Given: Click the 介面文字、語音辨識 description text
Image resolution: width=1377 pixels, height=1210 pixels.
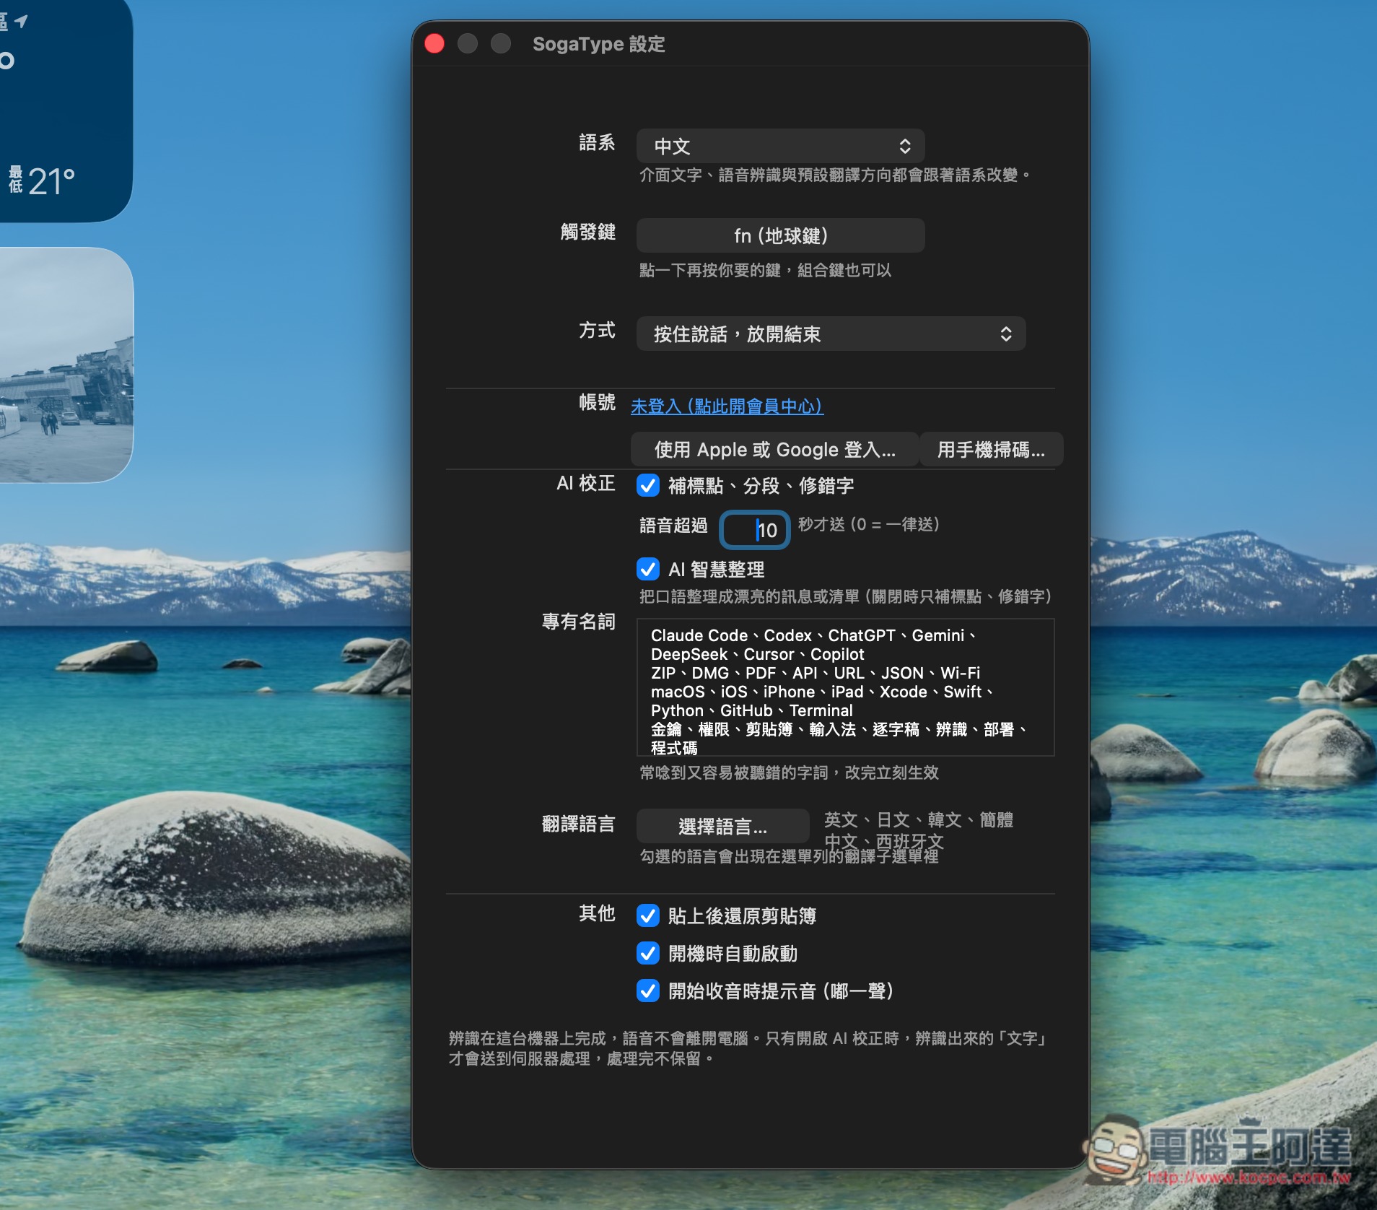Looking at the screenshot, I should (835, 175).
